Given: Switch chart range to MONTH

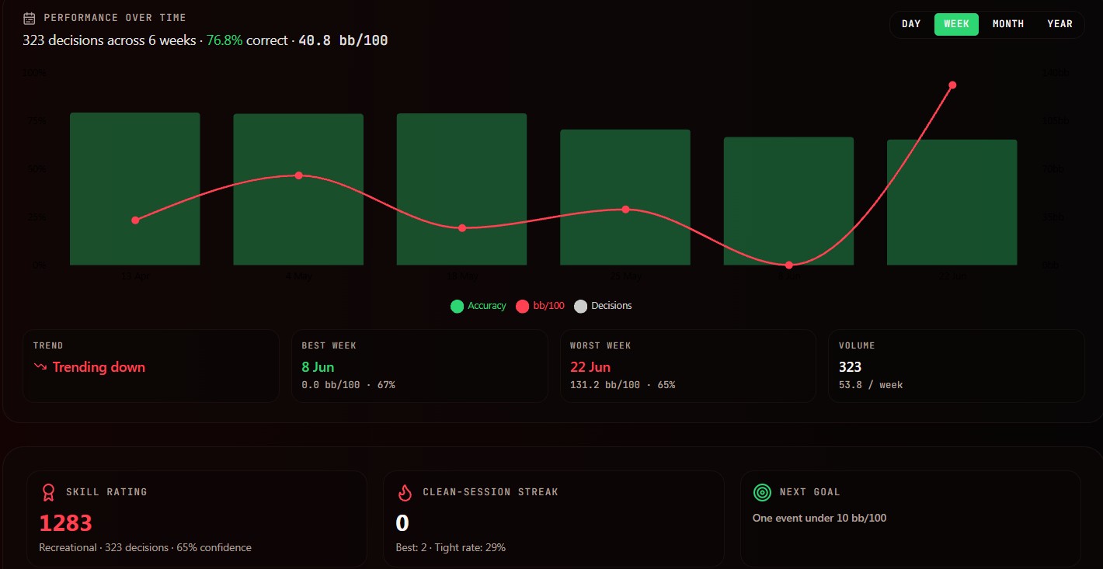Looking at the screenshot, I should (x=1008, y=24).
